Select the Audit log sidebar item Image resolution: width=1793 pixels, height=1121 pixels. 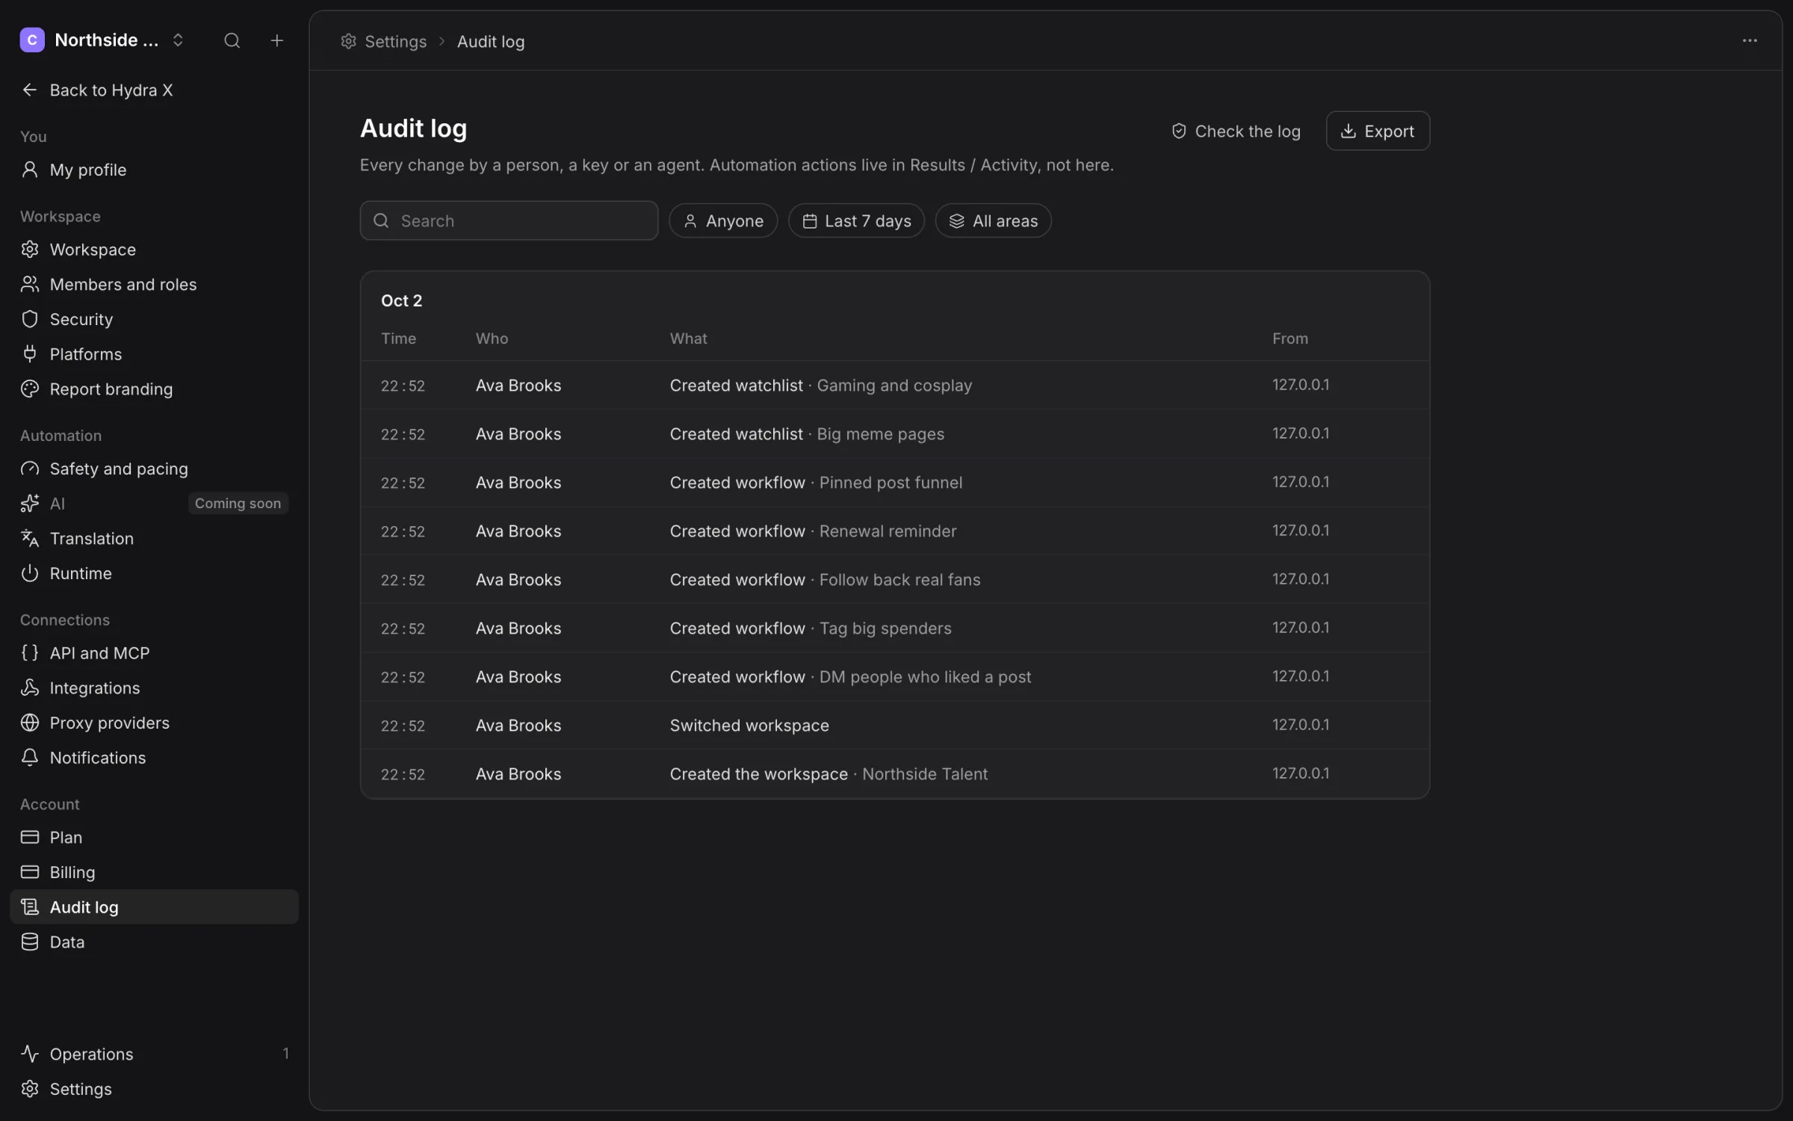154,907
